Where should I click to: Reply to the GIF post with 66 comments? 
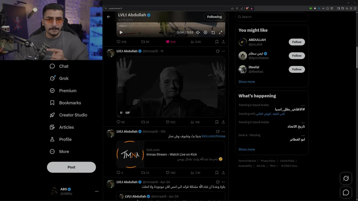click(x=121, y=122)
